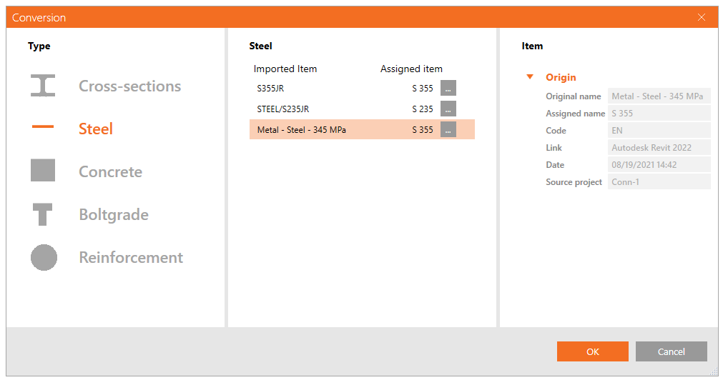The image size is (723, 380).
Task: Switch to the Cross-sections type
Action: coord(129,86)
